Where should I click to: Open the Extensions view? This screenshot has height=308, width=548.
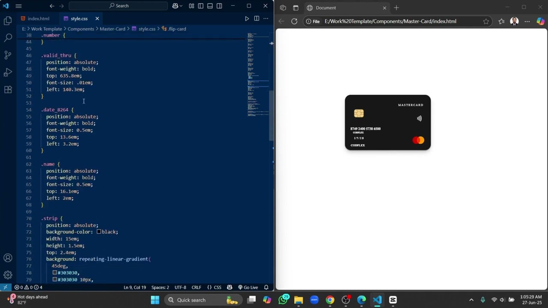click(8, 89)
